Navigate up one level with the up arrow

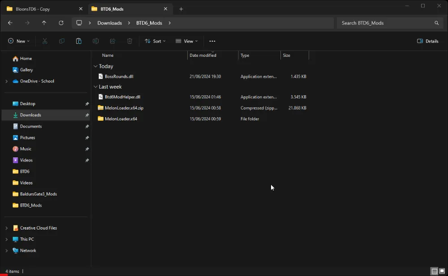click(43, 23)
